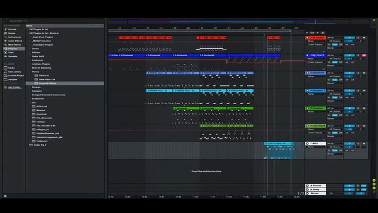Viewport: 378px width, 213px height.
Task: Solo the A Reverb return track
Action: pos(358,186)
